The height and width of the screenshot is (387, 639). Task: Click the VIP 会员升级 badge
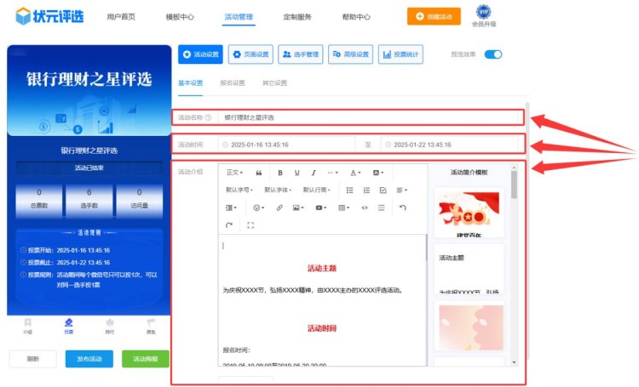[483, 15]
